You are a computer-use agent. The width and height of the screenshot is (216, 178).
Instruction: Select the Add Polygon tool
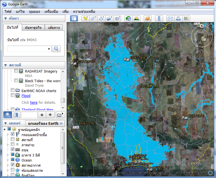click(93, 18)
